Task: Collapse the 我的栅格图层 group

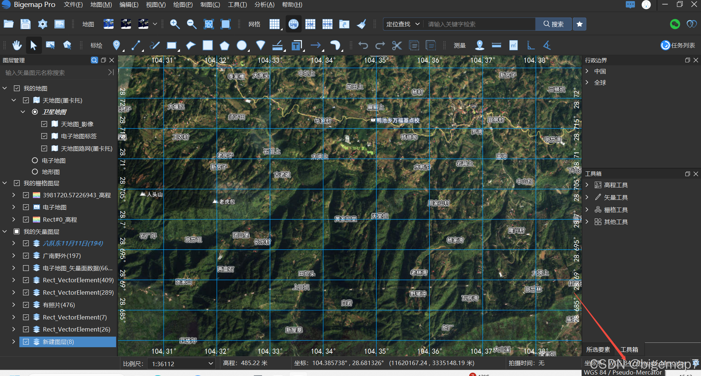Action: coord(5,183)
